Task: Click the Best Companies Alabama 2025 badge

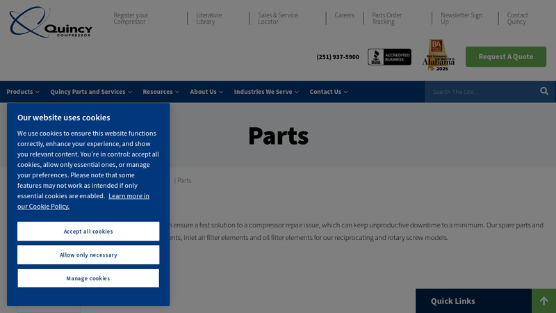Action: [439, 55]
